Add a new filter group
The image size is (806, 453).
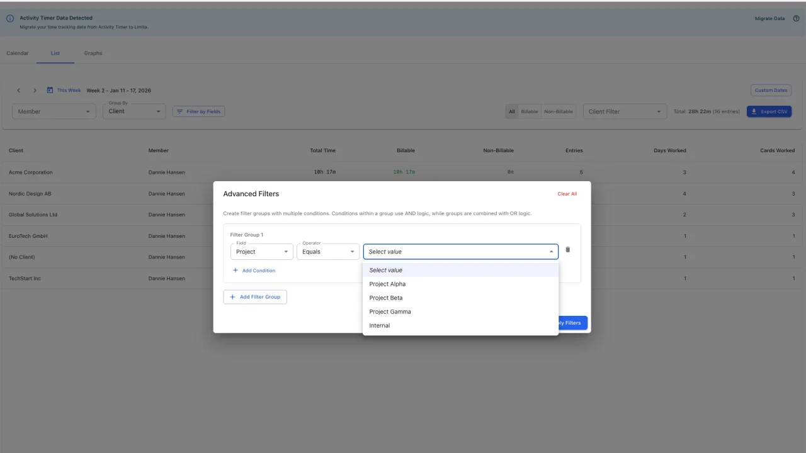(255, 296)
